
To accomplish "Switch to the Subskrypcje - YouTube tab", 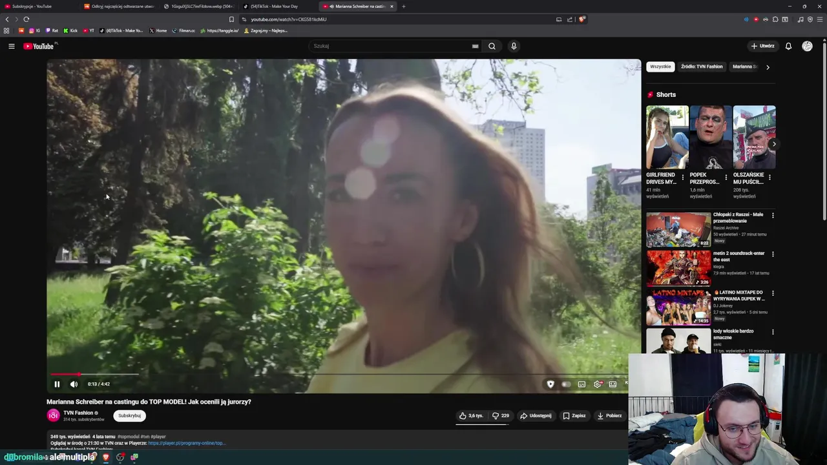I will click(x=39, y=6).
